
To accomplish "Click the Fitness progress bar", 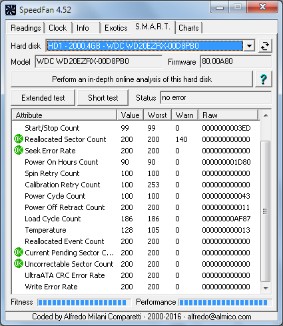I will click(84, 303).
